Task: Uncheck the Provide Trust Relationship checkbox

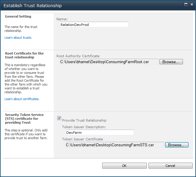Action: pyautogui.click(x=59, y=118)
